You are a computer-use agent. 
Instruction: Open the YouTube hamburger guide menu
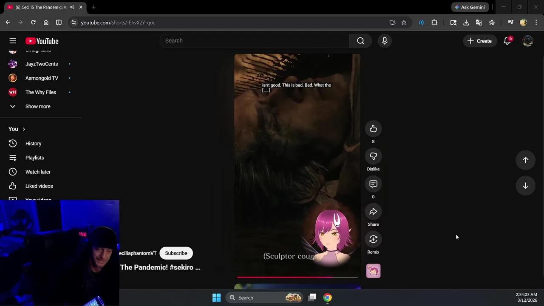click(13, 41)
